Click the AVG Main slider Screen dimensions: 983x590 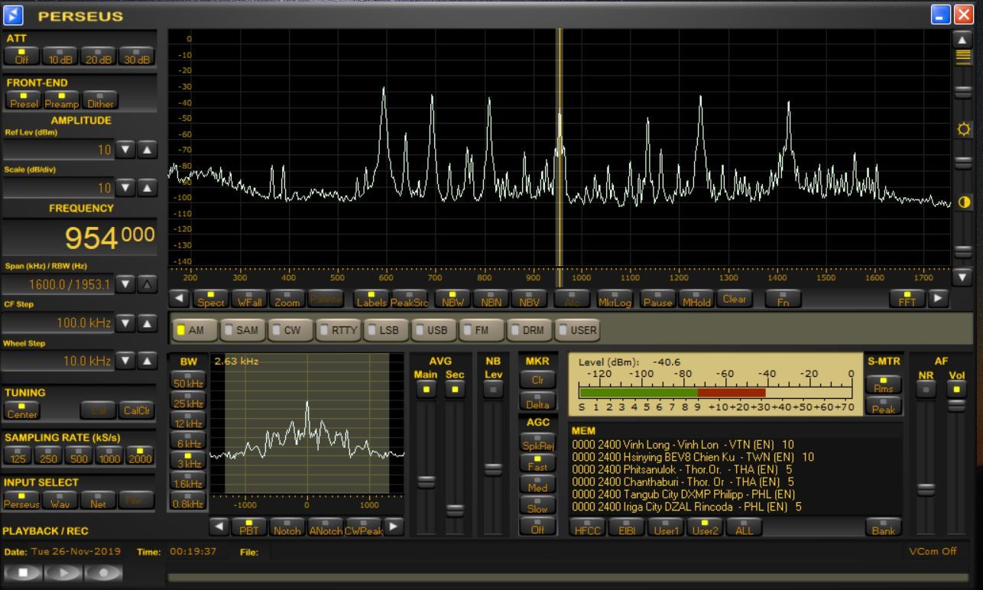click(426, 481)
